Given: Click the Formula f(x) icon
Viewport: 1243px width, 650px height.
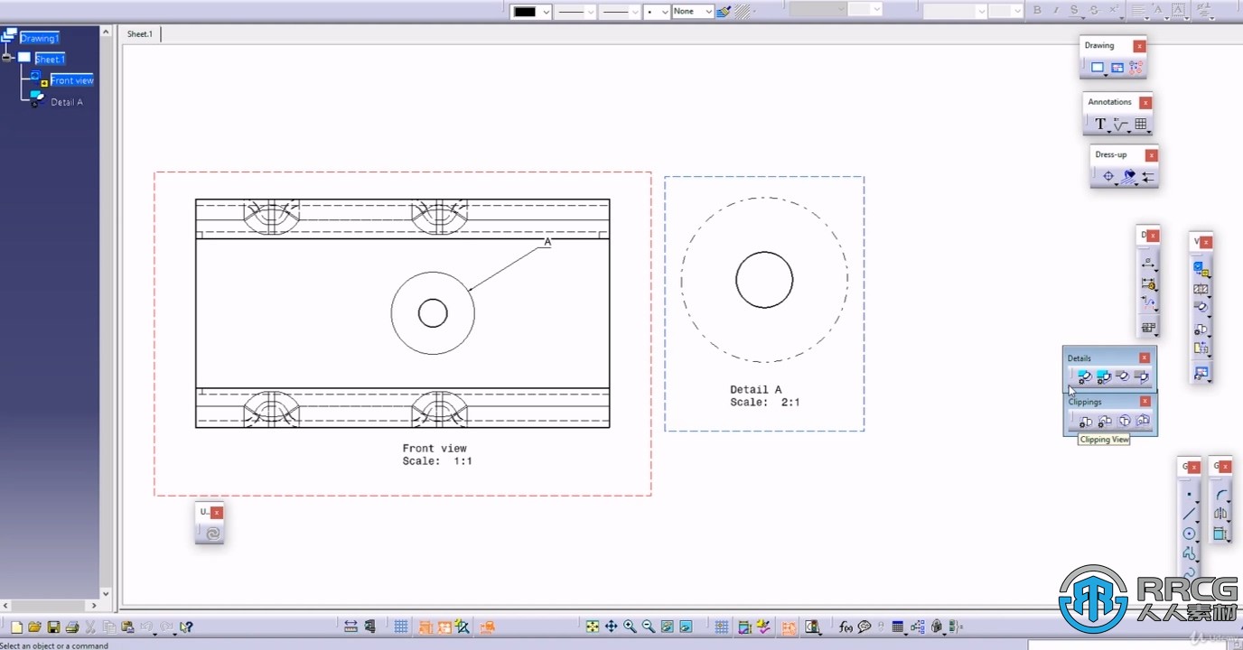Looking at the screenshot, I should (x=846, y=627).
